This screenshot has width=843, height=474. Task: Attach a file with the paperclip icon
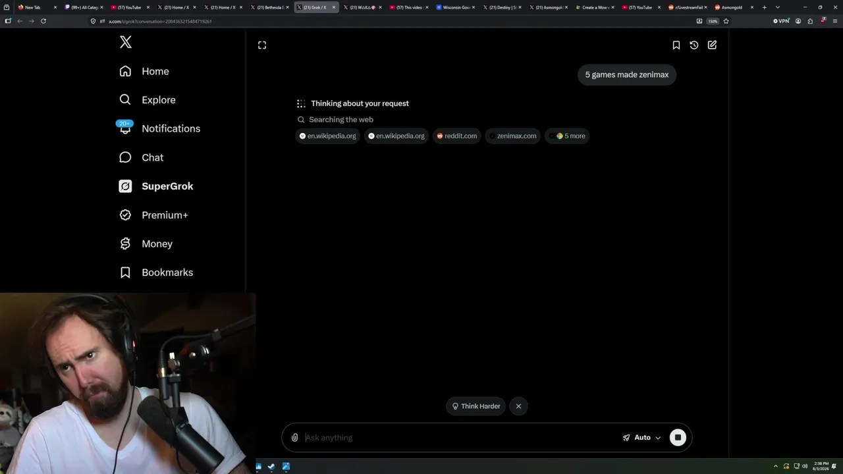coord(294,438)
